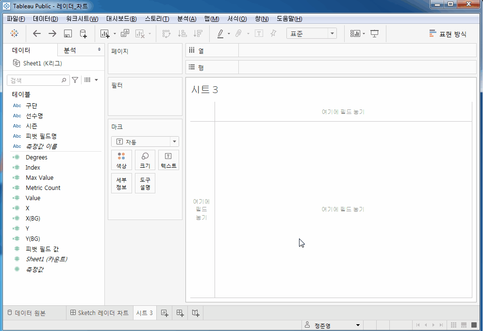
Task: Show filmstrip view icon in status bar
Action: pyautogui.click(x=464, y=325)
